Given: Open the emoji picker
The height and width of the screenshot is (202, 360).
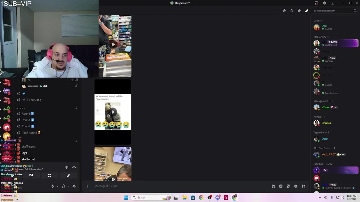Looking at the screenshot, I should click(x=296, y=186).
